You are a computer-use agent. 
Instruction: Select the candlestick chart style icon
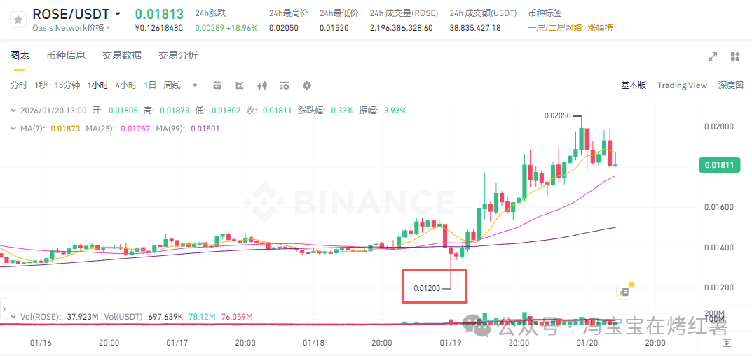point(262,85)
